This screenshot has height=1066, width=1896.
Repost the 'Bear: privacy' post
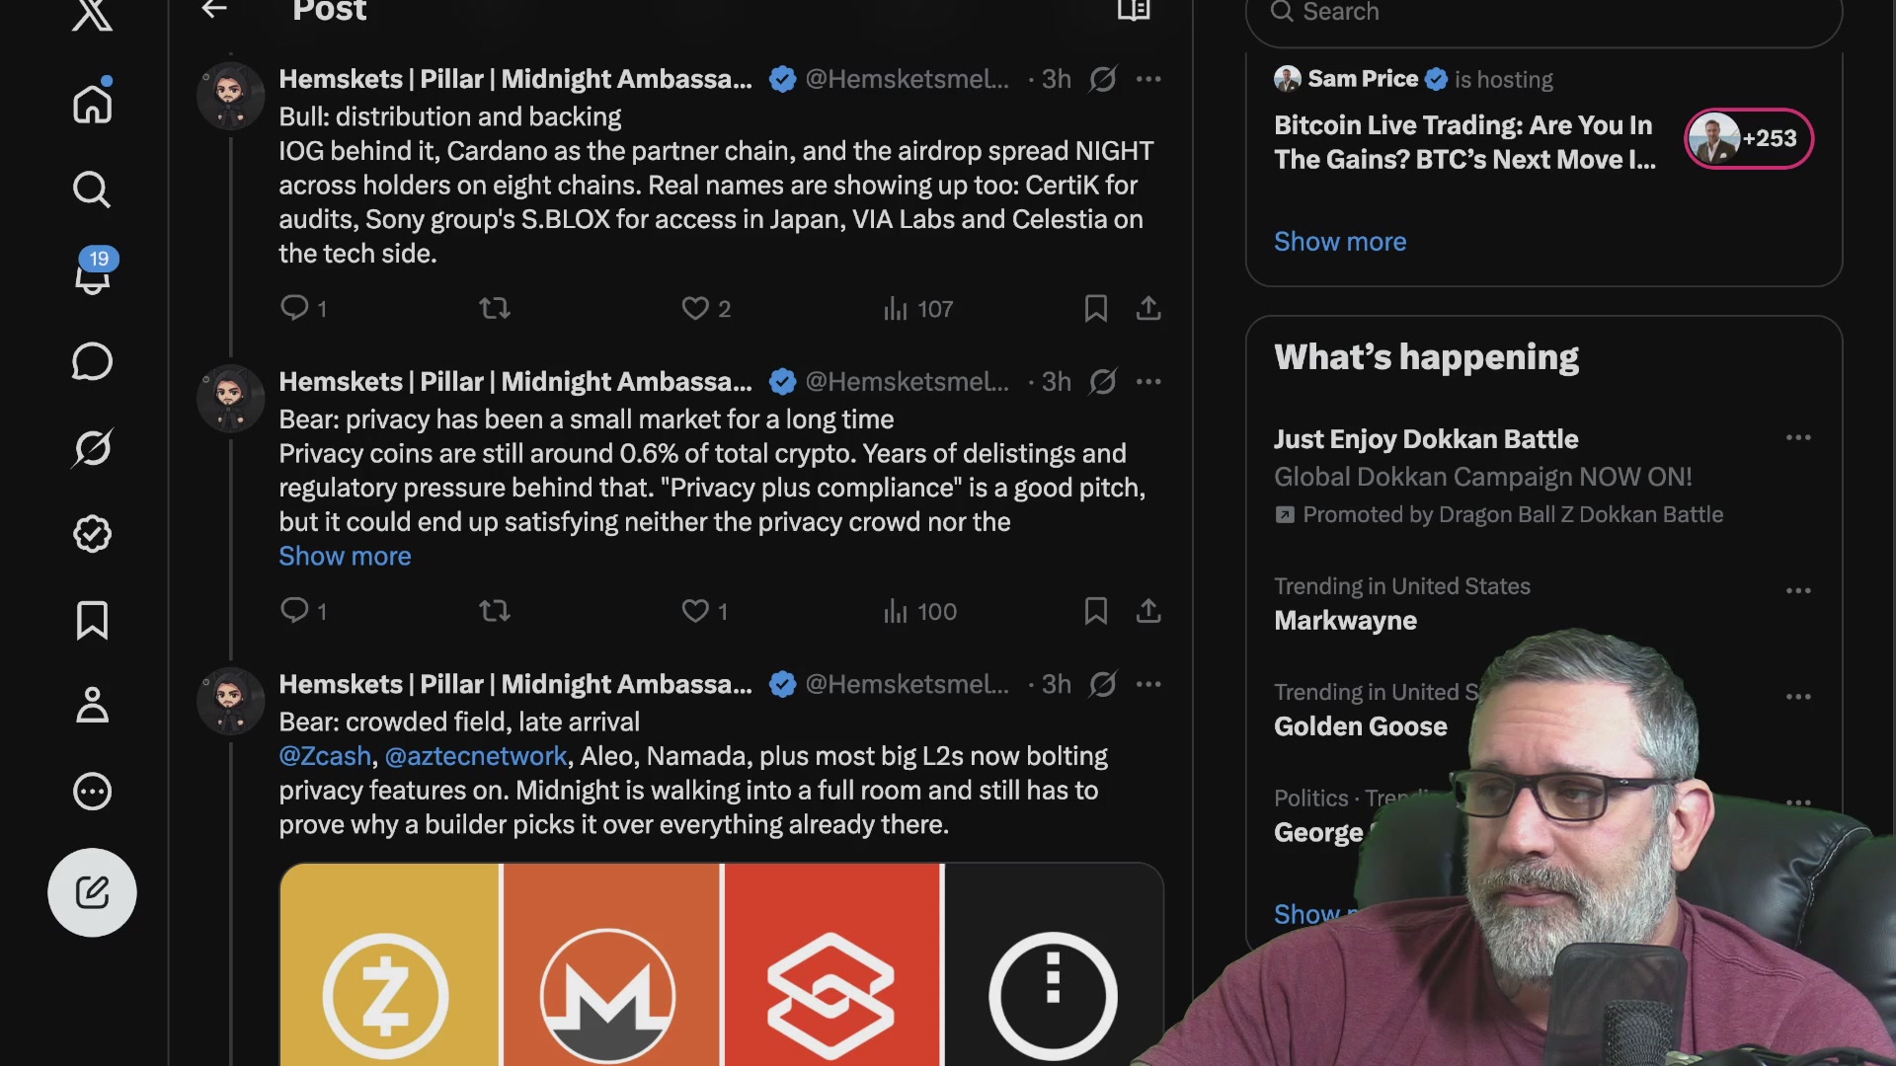click(x=495, y=611)
